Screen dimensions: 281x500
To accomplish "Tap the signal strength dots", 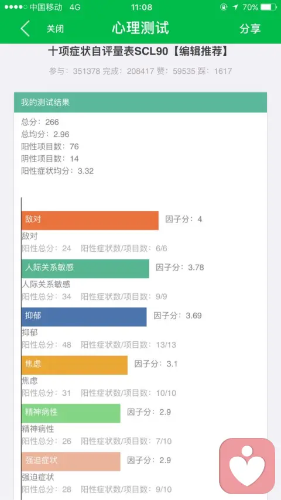I will [16, 7].
